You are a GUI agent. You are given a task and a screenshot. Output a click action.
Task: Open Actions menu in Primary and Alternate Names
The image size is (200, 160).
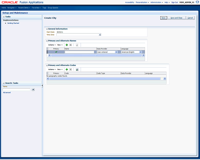[52, 45]
